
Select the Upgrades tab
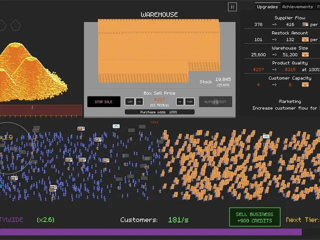[x=267, y=6]
